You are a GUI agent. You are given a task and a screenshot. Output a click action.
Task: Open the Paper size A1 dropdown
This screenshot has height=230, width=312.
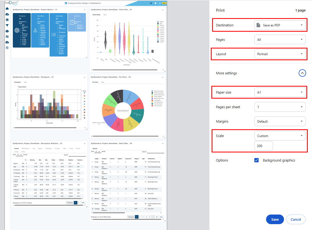click(x=280, y=92)
